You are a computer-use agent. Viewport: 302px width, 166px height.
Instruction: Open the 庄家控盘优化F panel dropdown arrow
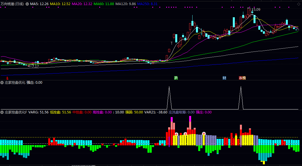(x=2, y=112)
